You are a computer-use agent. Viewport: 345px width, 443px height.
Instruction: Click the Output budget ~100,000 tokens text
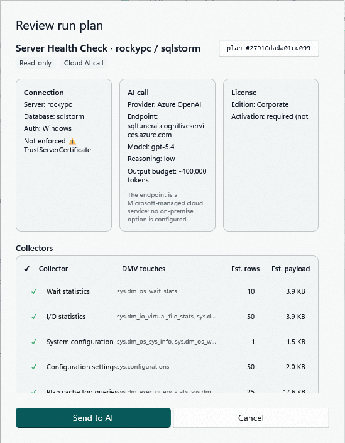(167, 176)
